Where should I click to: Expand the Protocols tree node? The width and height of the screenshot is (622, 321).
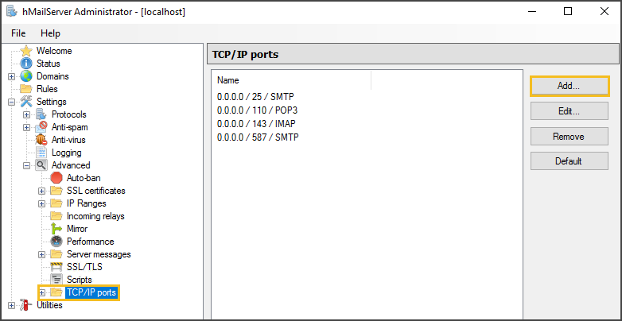(26, 114)
